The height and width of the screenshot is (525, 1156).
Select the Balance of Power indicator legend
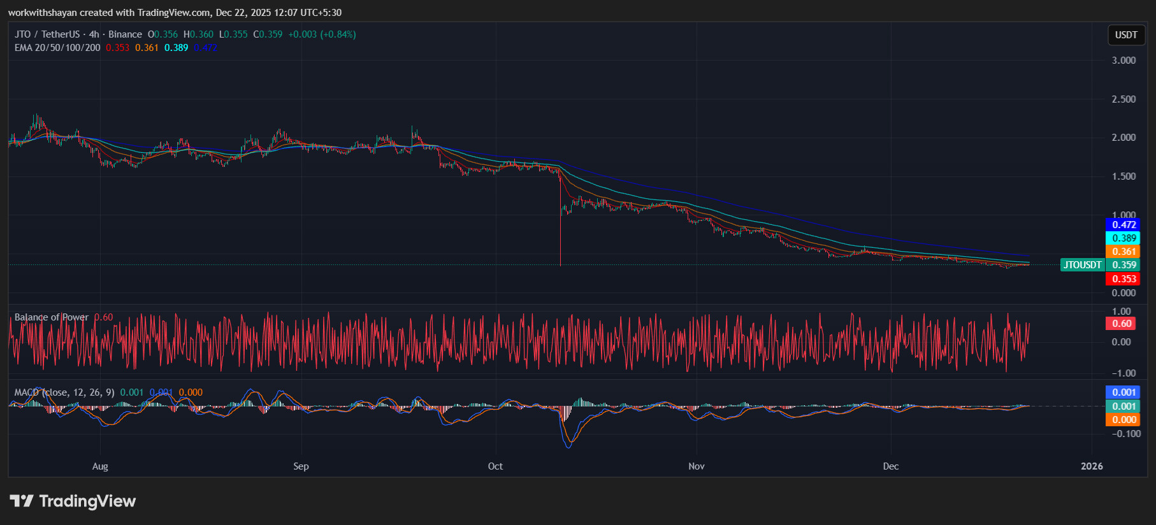click(x=52, y=317)
